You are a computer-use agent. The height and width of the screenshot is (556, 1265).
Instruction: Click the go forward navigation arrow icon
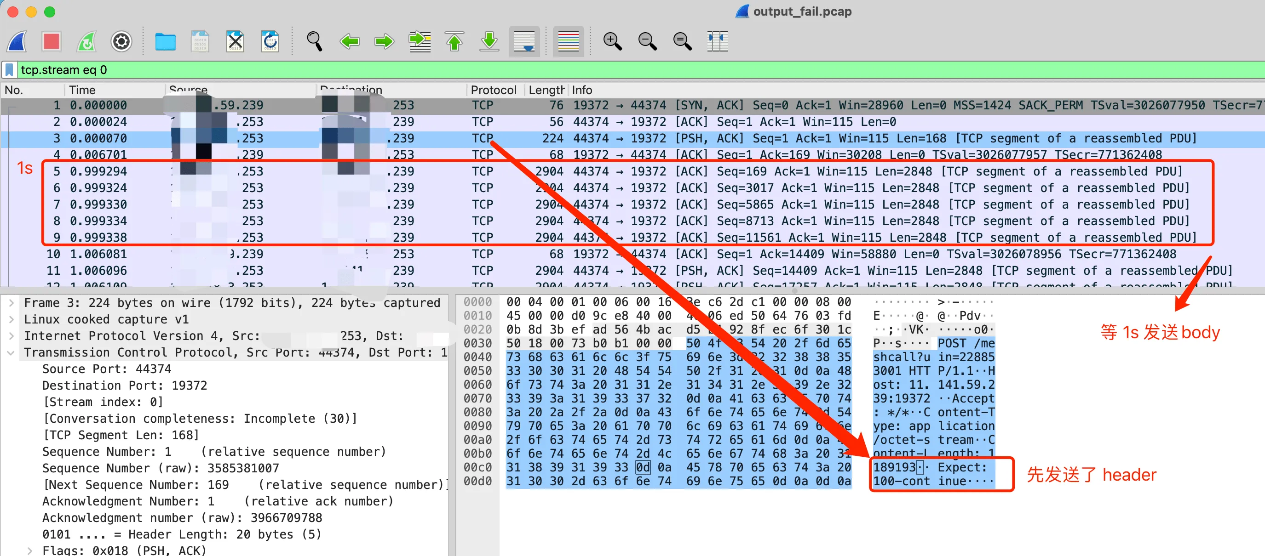[x=384, y=41]
